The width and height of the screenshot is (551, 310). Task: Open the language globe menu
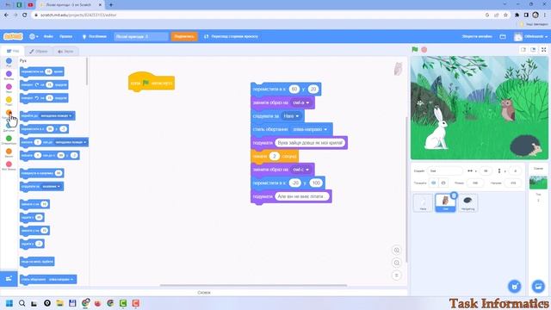(34, 36)
